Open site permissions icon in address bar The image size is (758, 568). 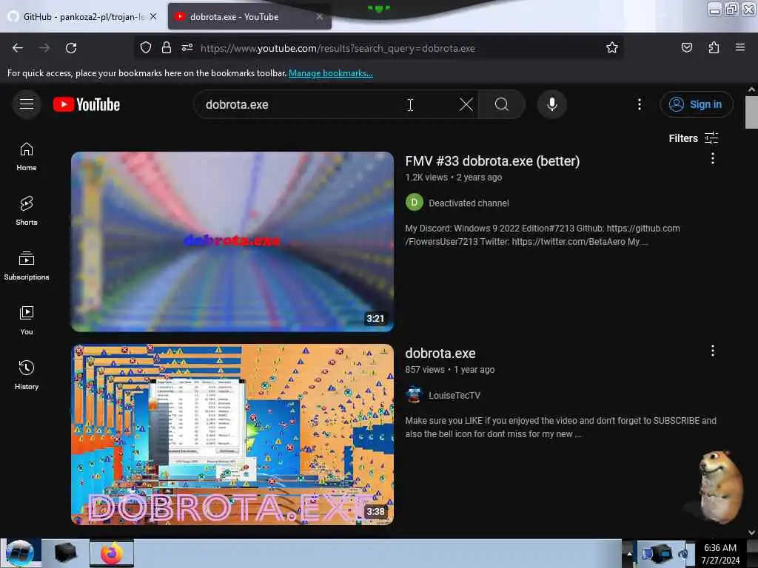click(x=187, y=48)
